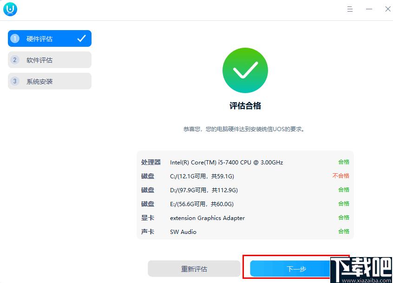The width and height of the screenshot is (393, 283).
Task: Click the 重新评估 button
Action: pyautogui.click(x=194, y=269)
